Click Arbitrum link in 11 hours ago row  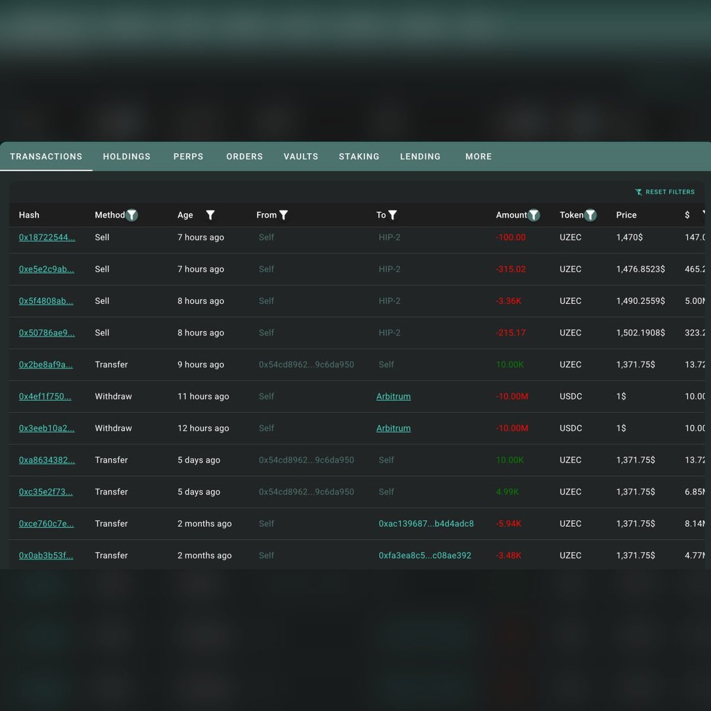(393, 396)
